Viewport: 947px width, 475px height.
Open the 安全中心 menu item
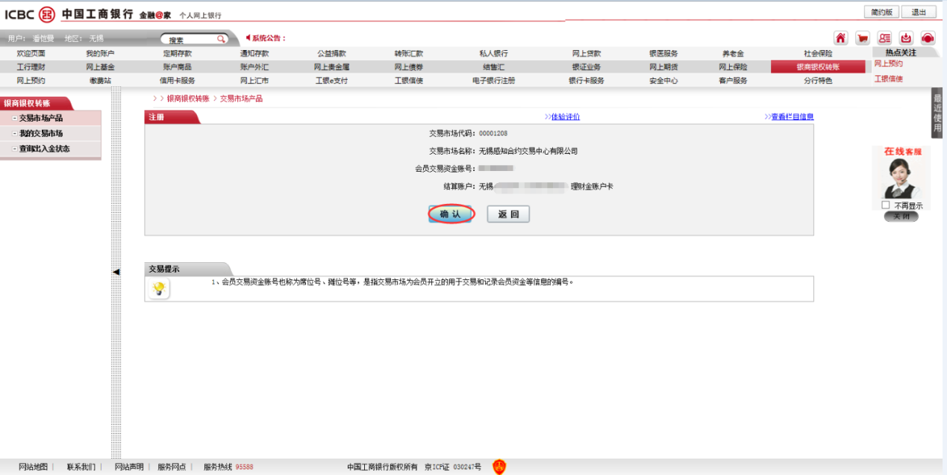663,81
